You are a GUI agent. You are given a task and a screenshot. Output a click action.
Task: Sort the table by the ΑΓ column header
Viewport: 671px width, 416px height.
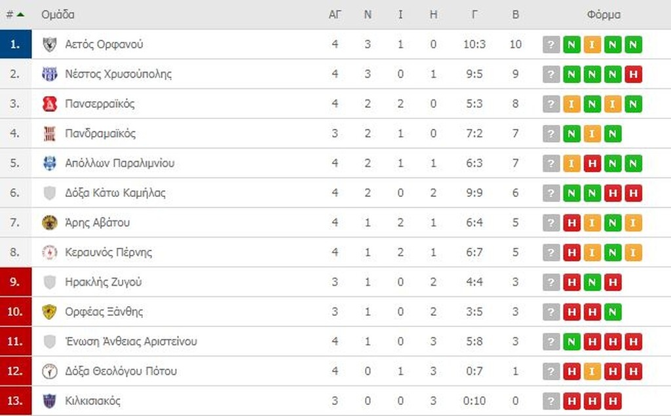[x=335, y=14]
